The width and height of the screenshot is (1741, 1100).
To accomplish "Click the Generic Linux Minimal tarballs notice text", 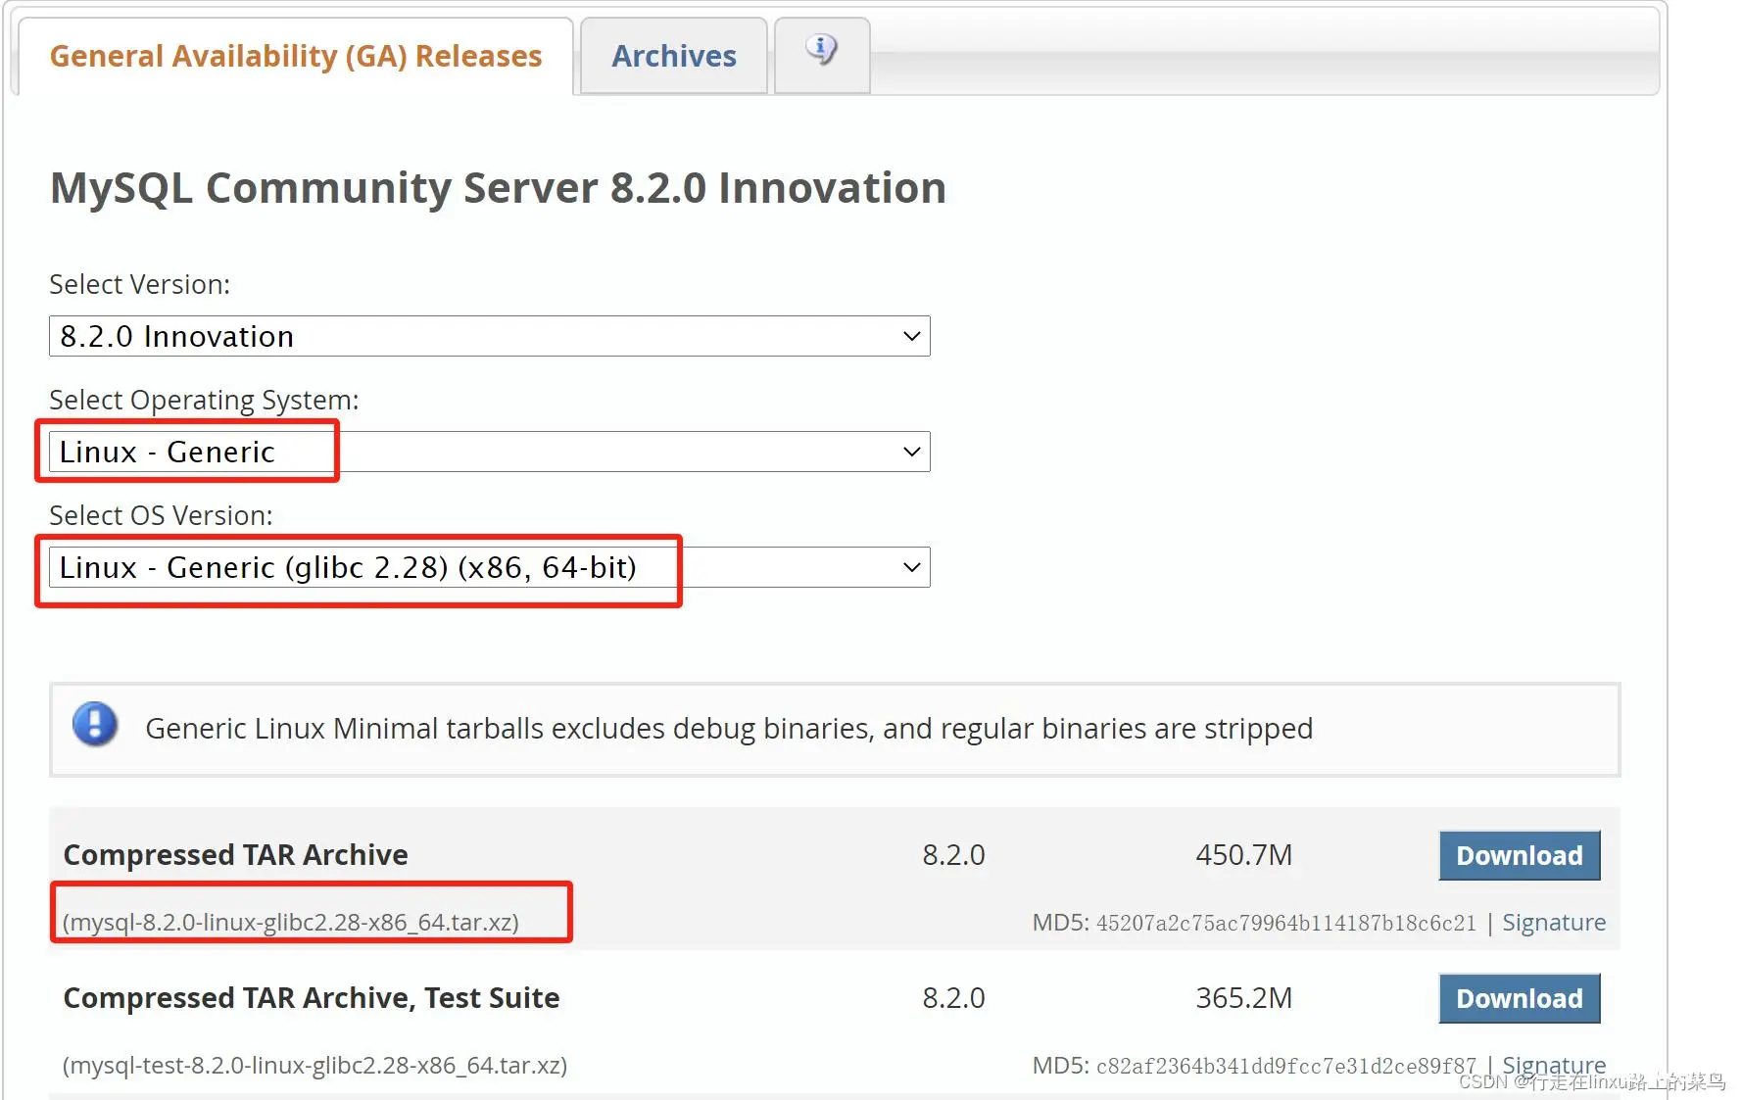I will pyautogui.click(x=729, y=729).
